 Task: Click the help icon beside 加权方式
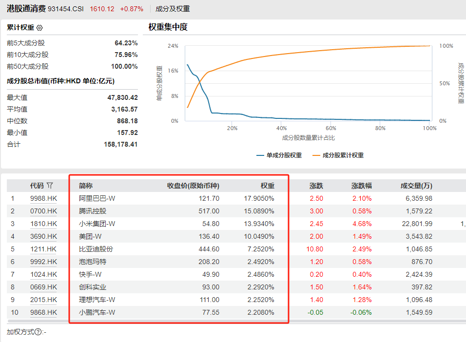pos(38,332)
